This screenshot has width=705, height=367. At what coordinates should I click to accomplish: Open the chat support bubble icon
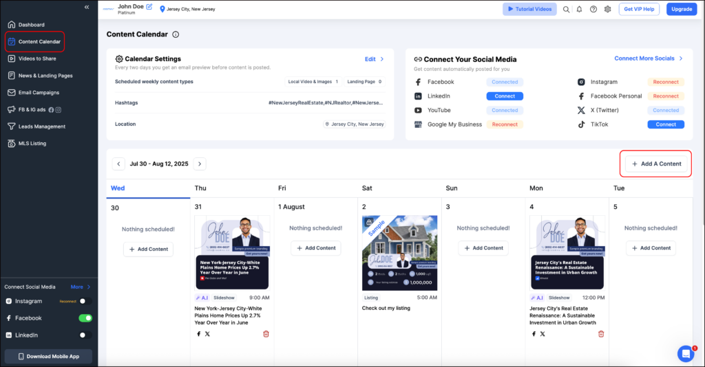click(686, 353)
